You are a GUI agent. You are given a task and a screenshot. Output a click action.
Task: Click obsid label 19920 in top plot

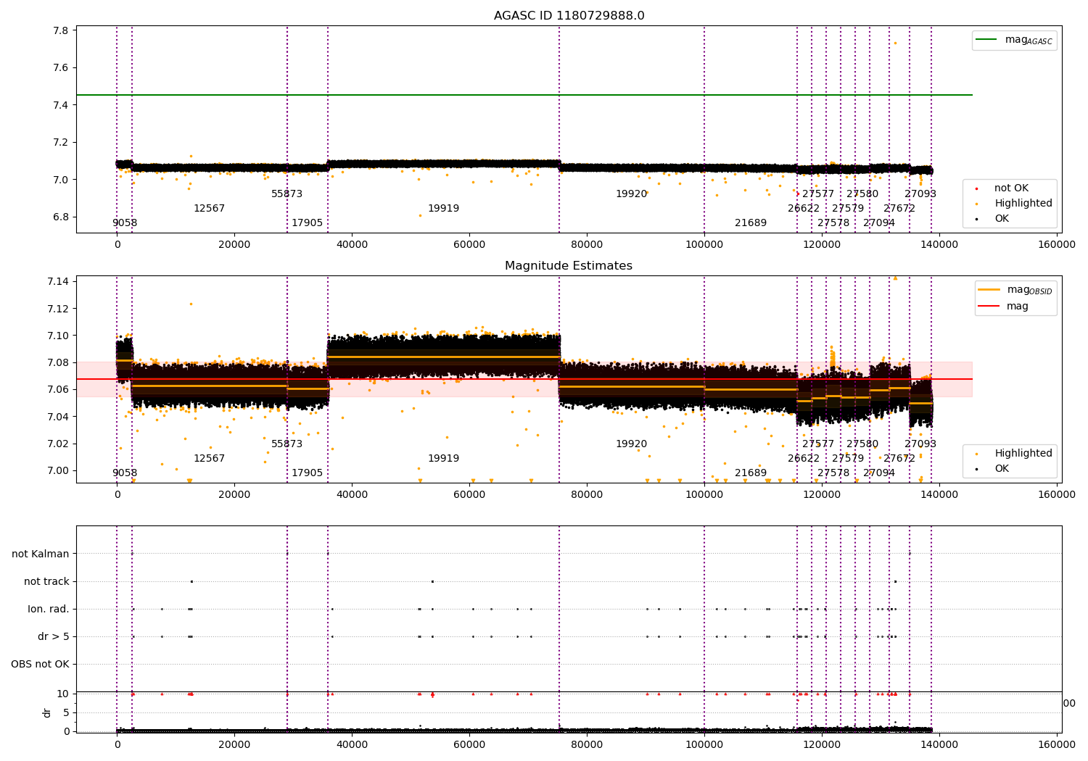coord(632,194)
